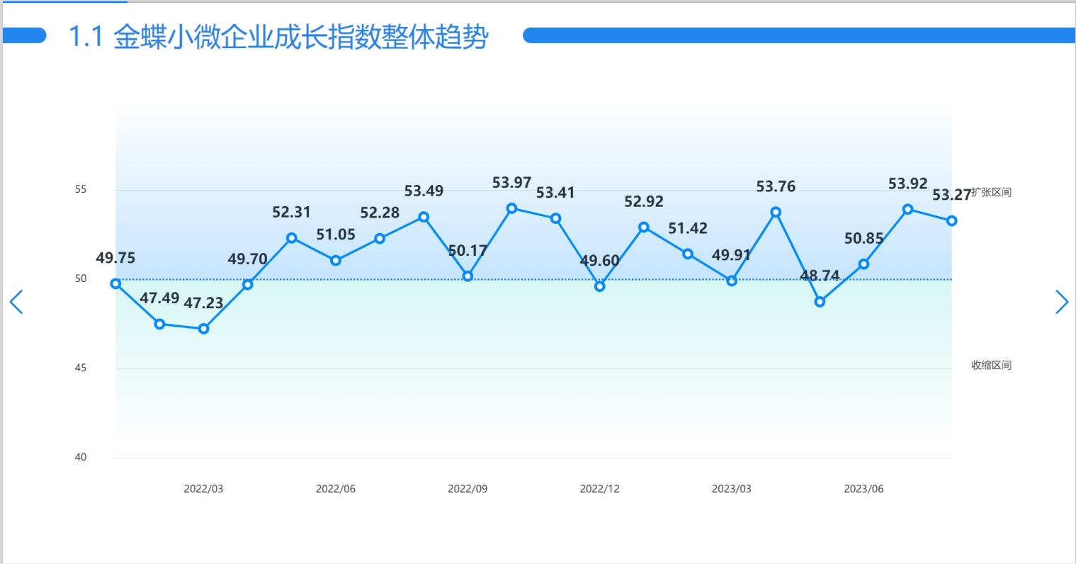
Task: Select the 53.97 data point marker
Action: pos(511,208)
